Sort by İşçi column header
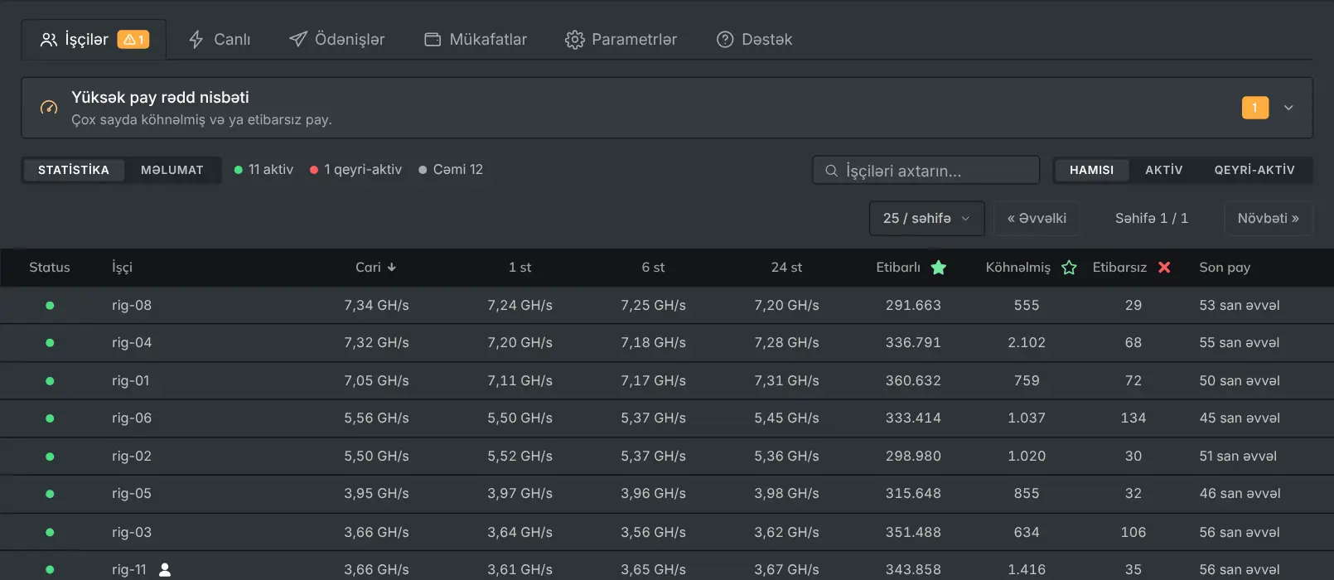1334x580 pixels. (122, 268)
